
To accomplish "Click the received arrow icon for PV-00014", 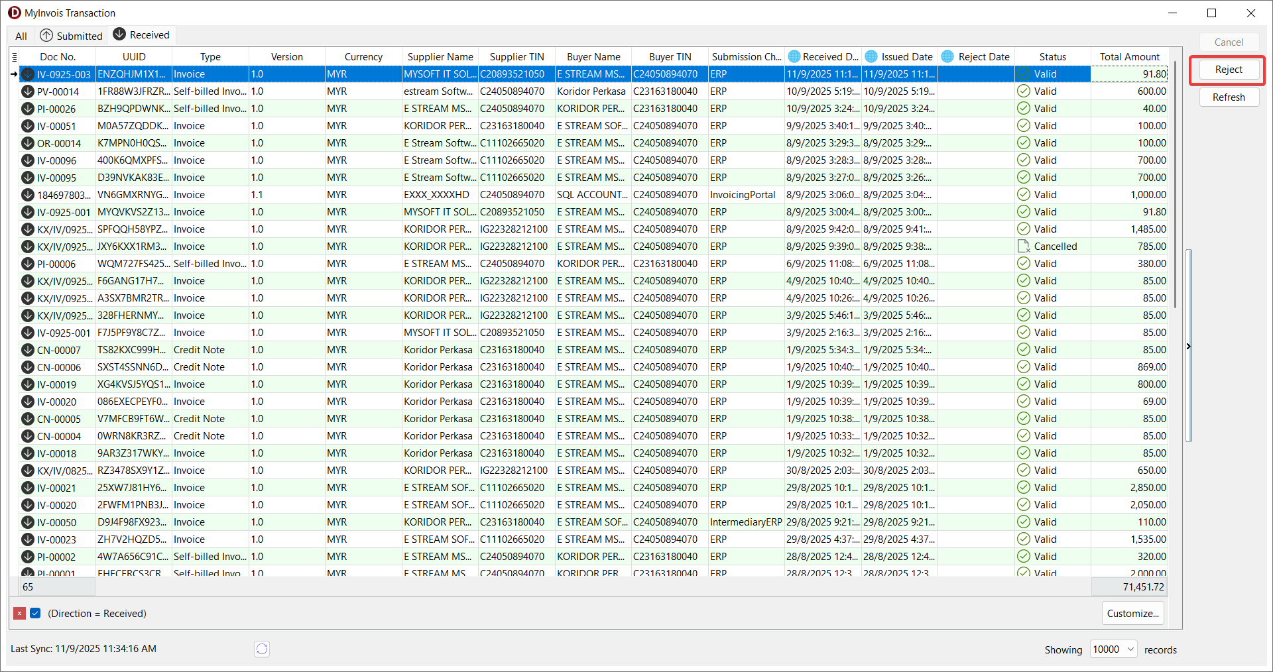I will (28, 91).
